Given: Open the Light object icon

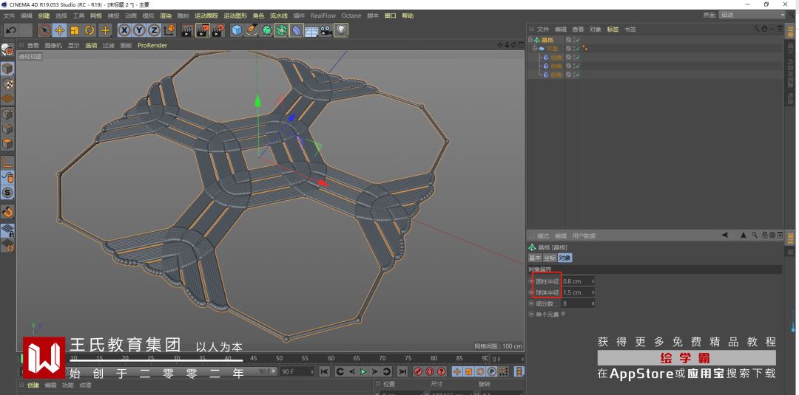Looking at the screenshot, I should click(x=341, y=30).
